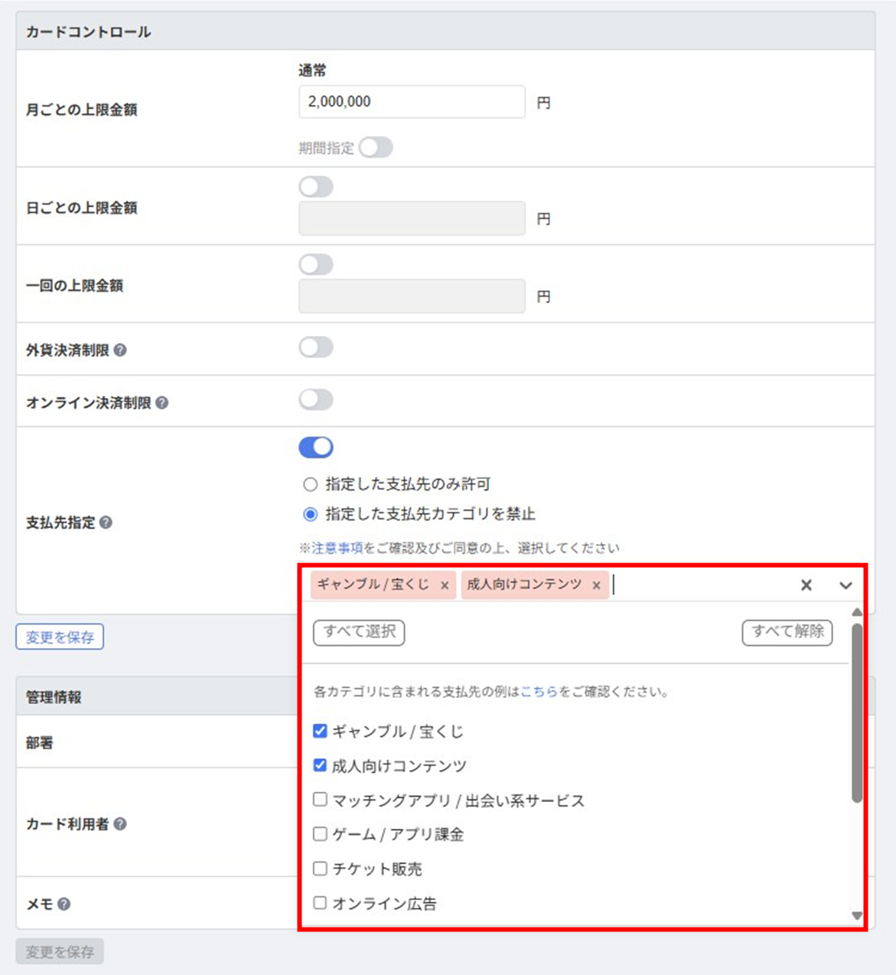The width and height of the screenshot is (896, 975).
Task: Select 指定した支払先のみ許可 radio option
Action: 310,484
